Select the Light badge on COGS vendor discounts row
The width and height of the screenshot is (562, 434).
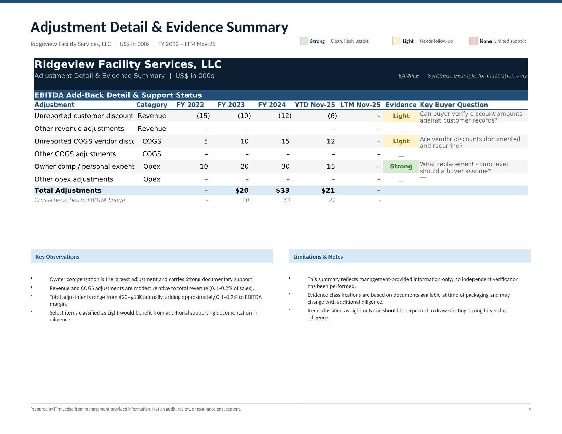pos(401,141)
